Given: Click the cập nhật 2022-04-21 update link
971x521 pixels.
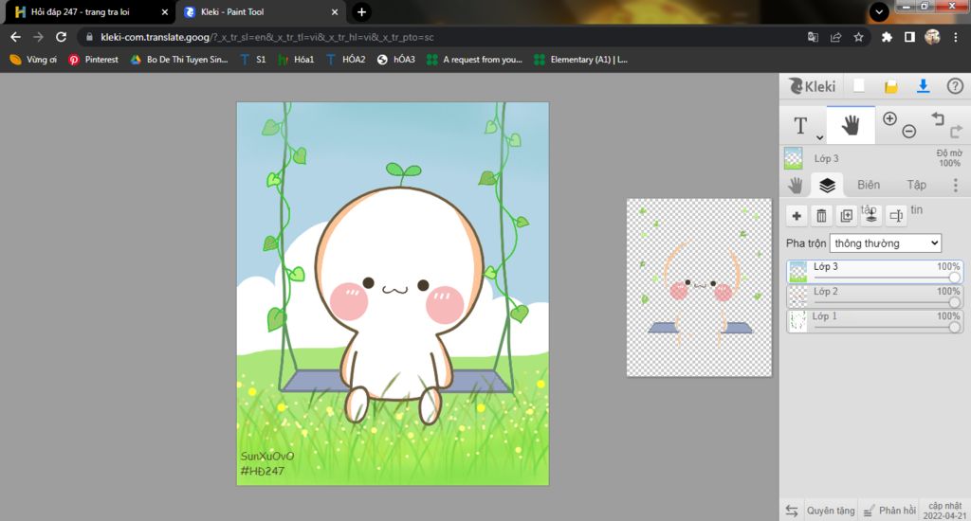Looking at the screenshot, I should click(x=944, y=511).
